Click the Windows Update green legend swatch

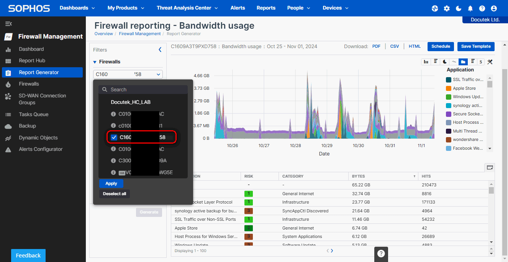click(x=449, y=97)
